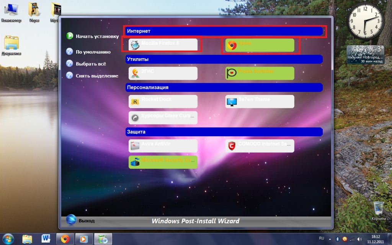Click the Персонализация category header
Image resolution: width=392 pixels, height=245 pixels.
pos(224,88)
